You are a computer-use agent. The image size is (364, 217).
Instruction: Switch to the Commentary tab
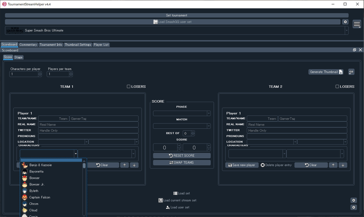tap(28, 45)
